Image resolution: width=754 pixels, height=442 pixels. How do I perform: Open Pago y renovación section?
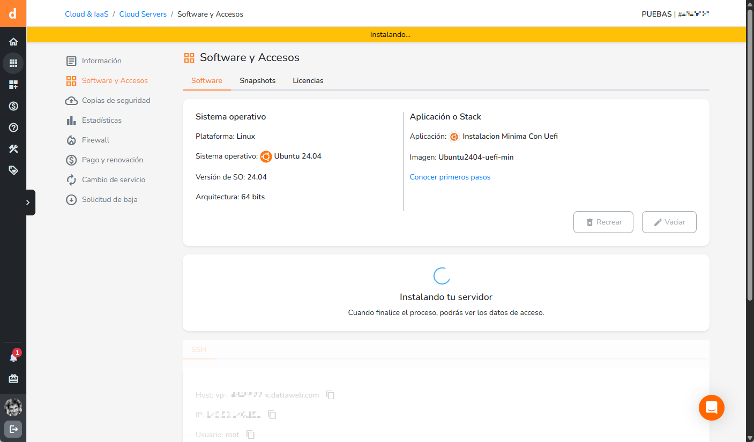[x=104, y=160]
